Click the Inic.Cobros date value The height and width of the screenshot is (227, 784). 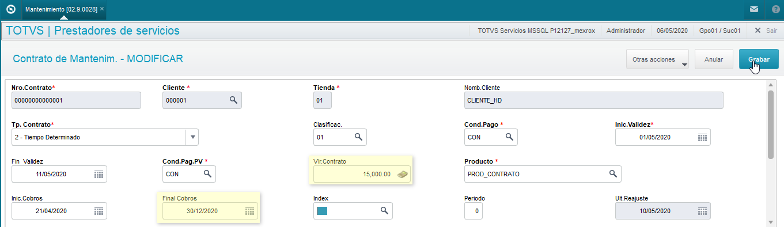[x=52, y=211]
